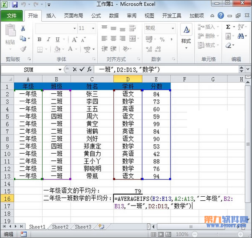Click the Merge and Center icon
The height and width of the screenshot is (238, 252).
(132, 39)
